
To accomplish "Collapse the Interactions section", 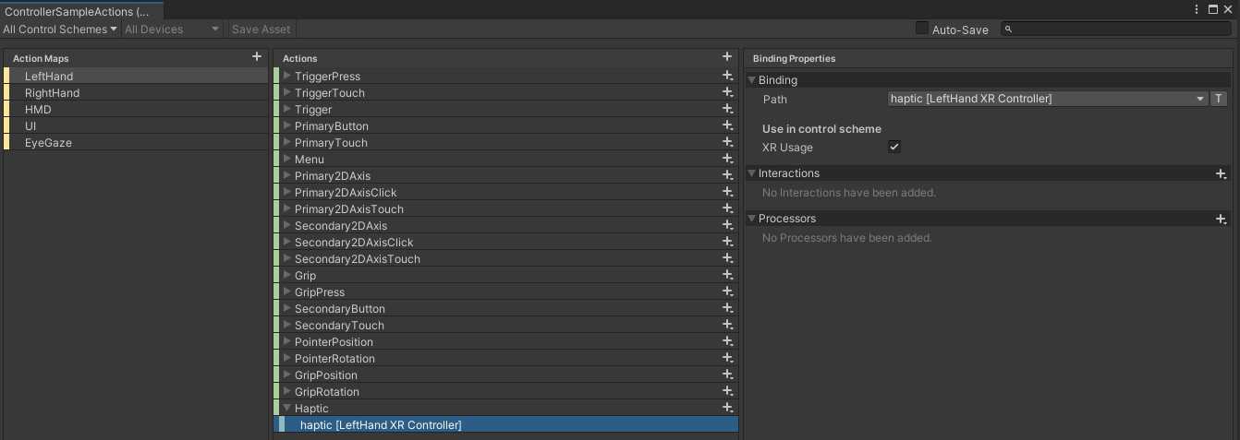I will pos(752,173).
